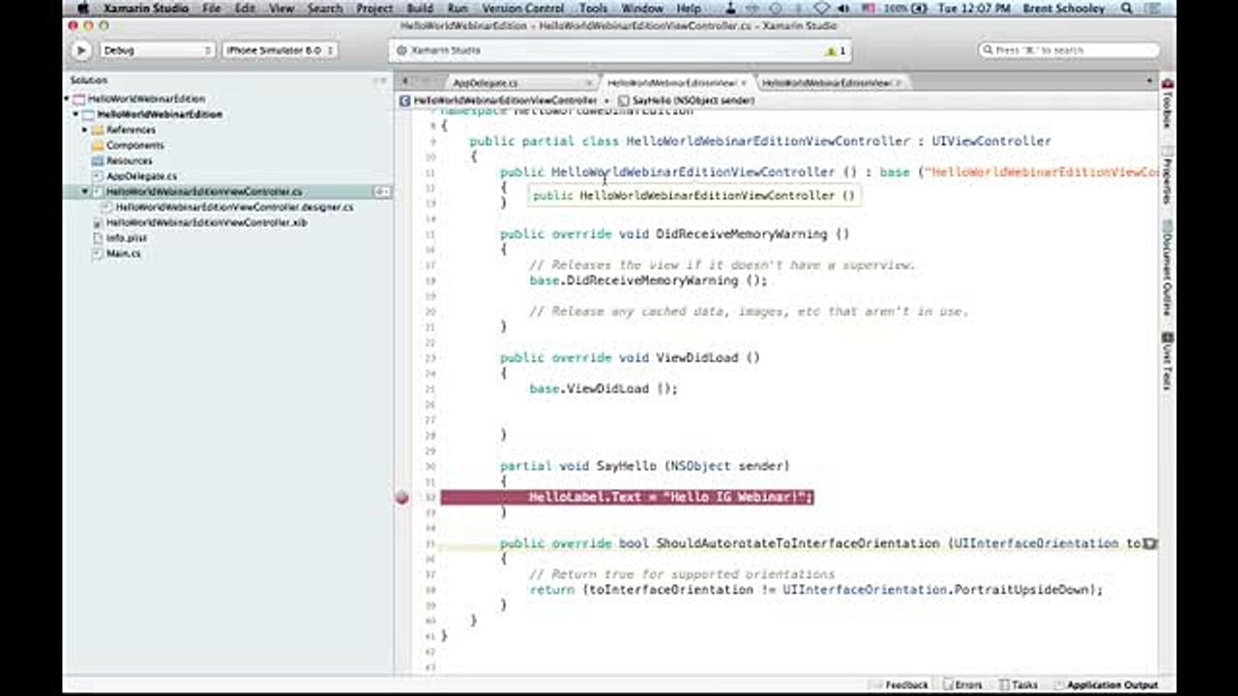Screen dimensions: 1238x696
Task: Open the Project menu
Action: tap(374, 8)
